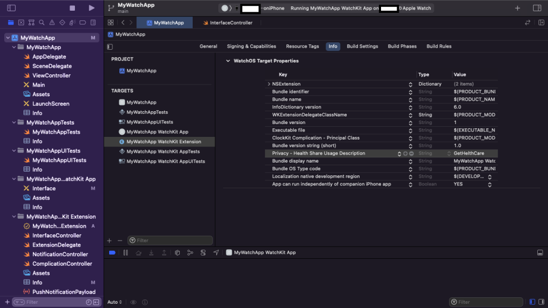The image size is (548, 308).
Task: Collapse WatchOS Target Properties section
Action: (228, 61)
